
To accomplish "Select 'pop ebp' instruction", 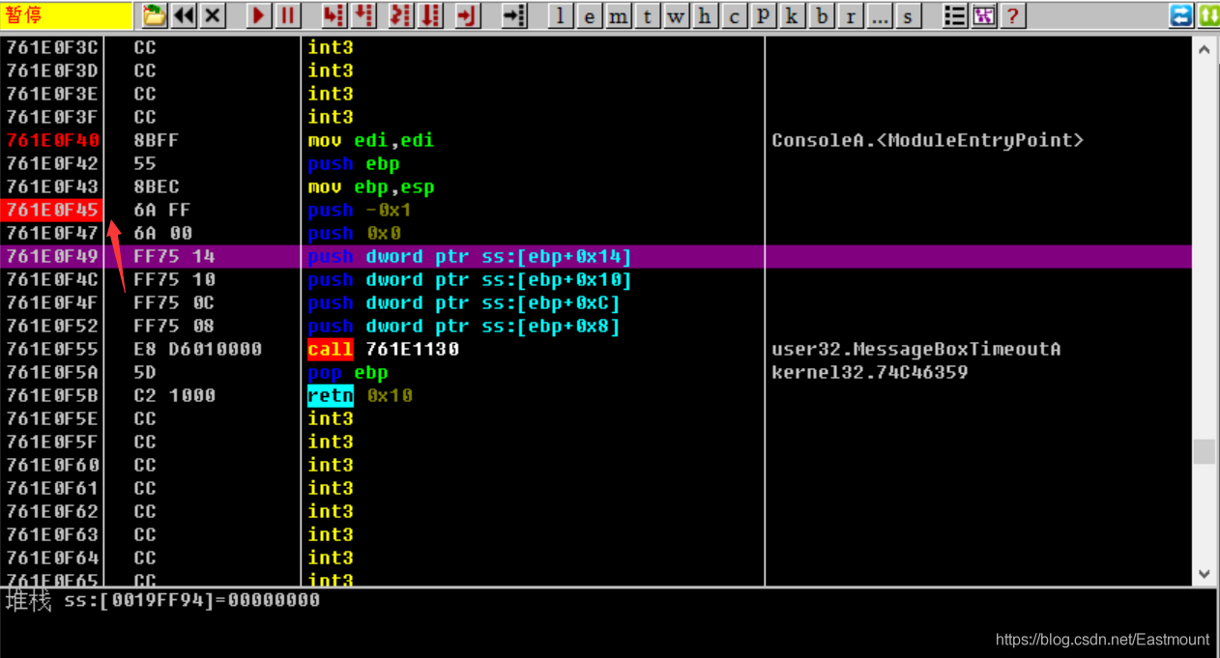I will pyautogui.click(x=348, y=372).
